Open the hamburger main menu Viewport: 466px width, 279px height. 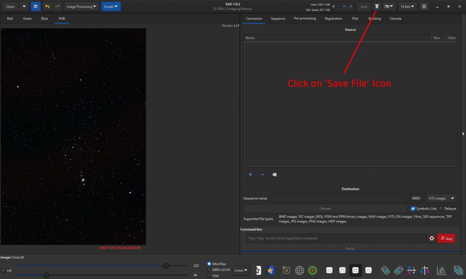pyautogui.click(x=424, y=6)
